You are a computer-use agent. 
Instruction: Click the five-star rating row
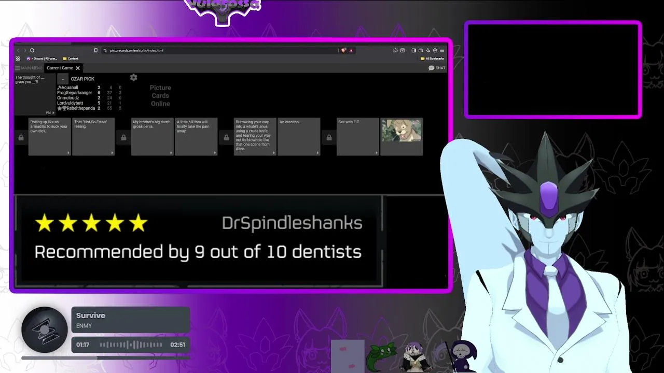(x=91, y=223)
